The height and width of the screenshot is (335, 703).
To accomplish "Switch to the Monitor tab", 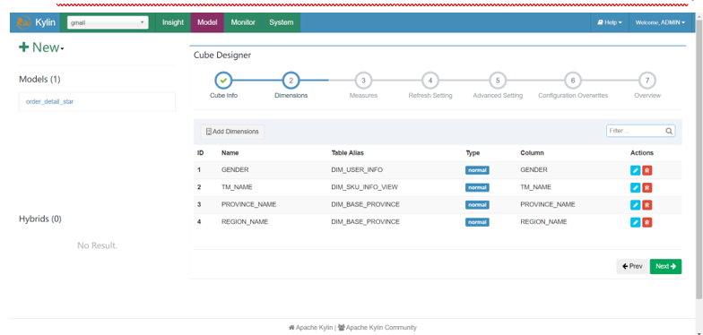I will [x=243, y=22].
